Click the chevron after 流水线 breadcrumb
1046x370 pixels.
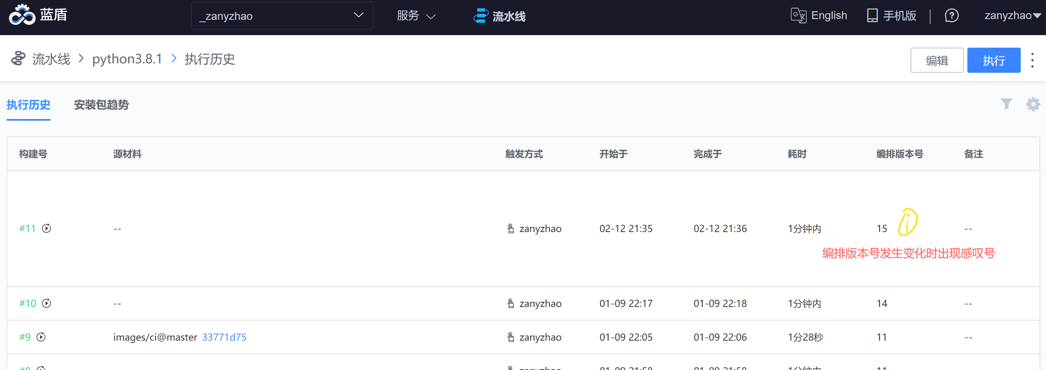(x=81, y=59)
